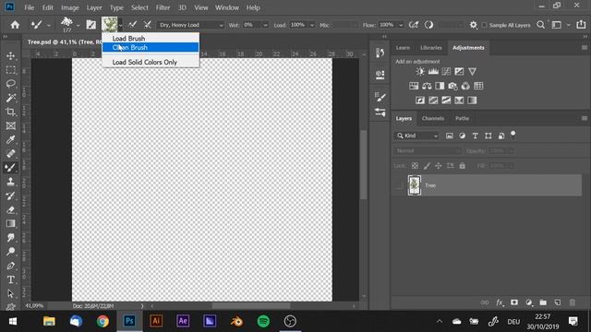Screen dimensions: 591x332
Task: Toggle airbrush-style build-up
Action: click(414, 25)
